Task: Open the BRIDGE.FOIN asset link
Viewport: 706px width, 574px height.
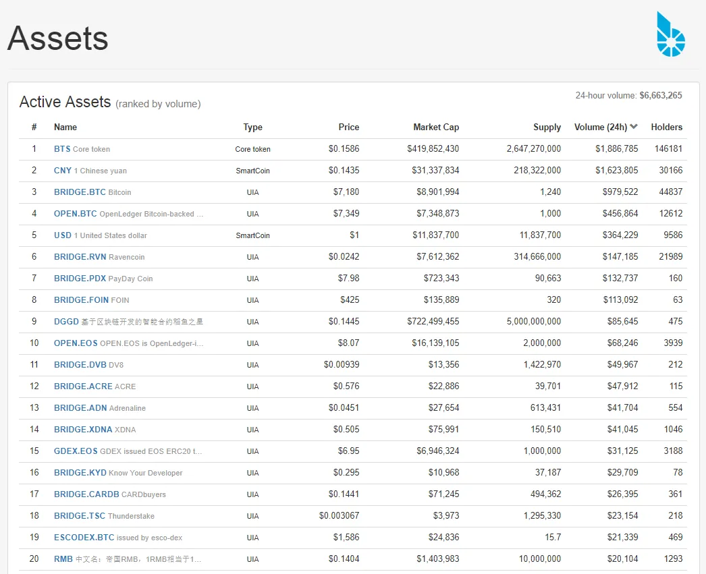Action: tap(81, 300)
